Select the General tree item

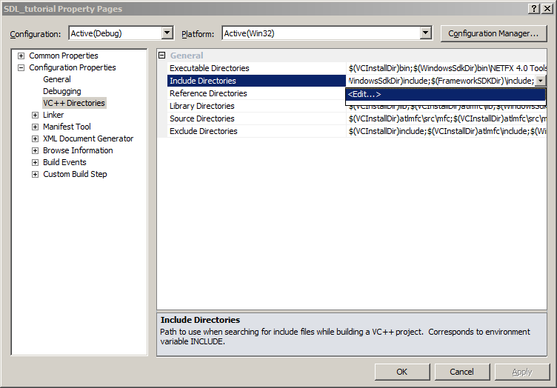[57, 79]
